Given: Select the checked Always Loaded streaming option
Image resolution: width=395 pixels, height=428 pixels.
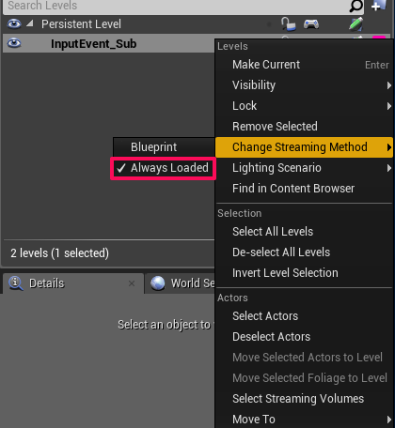Looking at the screenshot, I should [x=163, y=168].
